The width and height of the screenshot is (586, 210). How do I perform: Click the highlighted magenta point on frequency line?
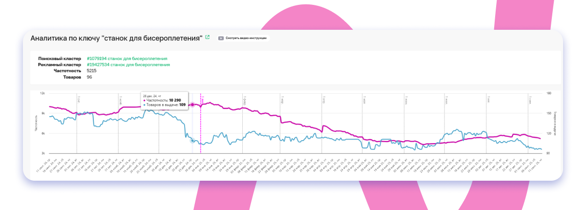coord(192,105)
